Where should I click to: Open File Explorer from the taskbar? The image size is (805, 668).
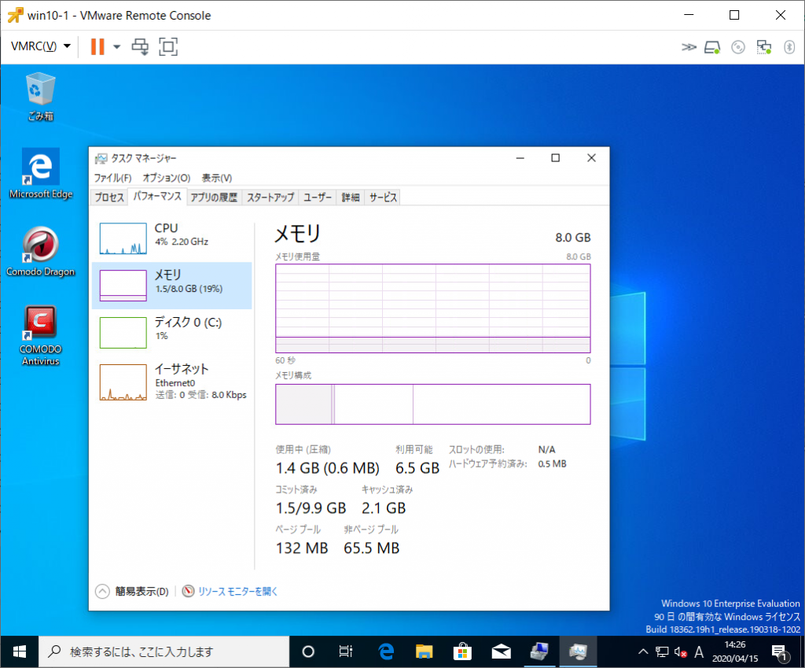(x=424, y=652)
